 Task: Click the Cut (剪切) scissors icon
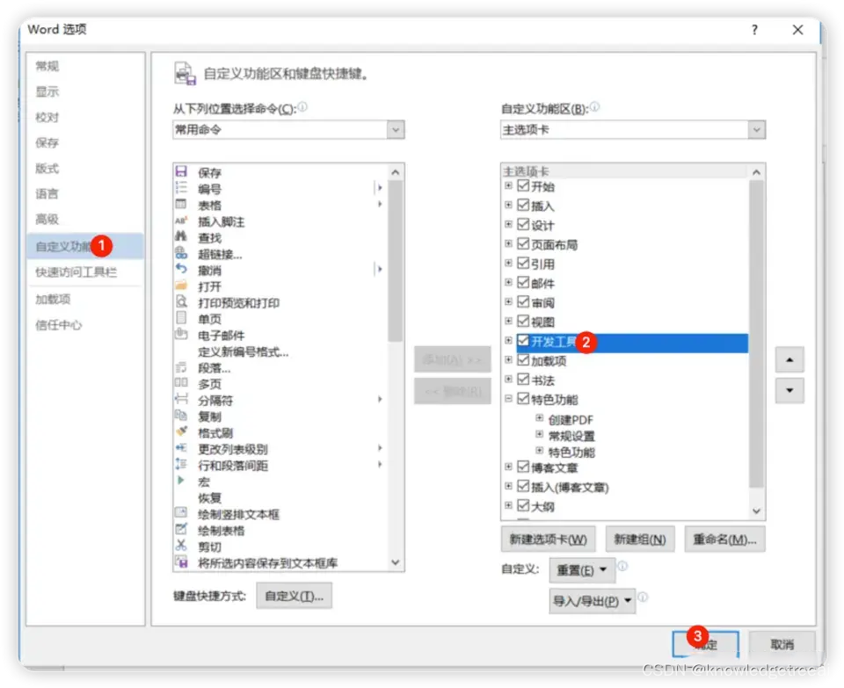tap(181, 546)
